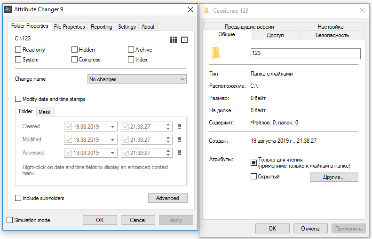Click the Modified time spinner arrows

168,140
